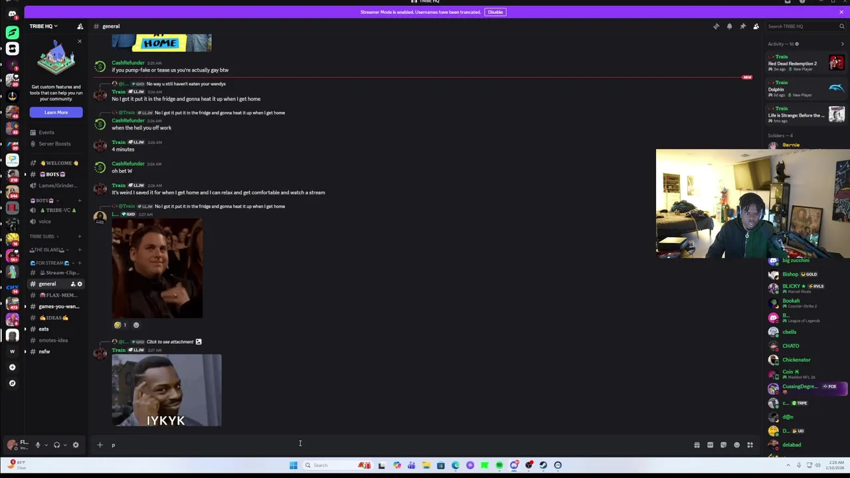Image resolution: width=850 pixels, height=478 pixels.
Task: Open Discover servers compass icon
Action: 12,383
